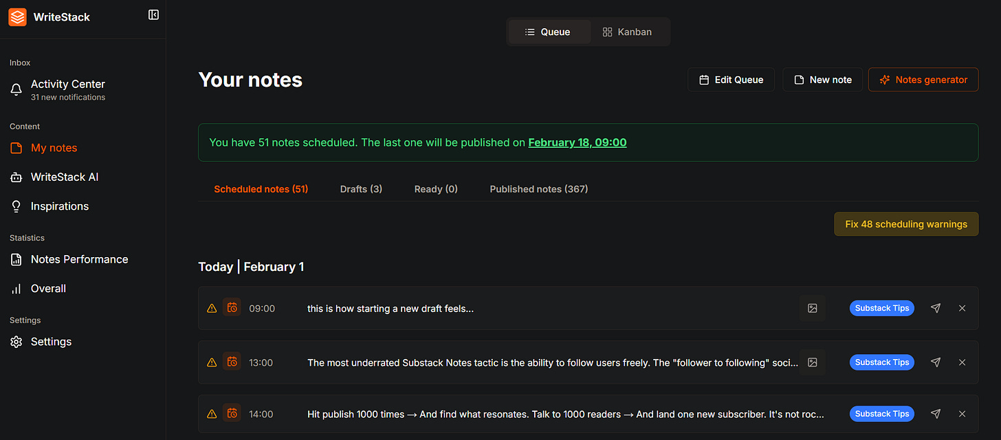The height and width of the screenshot is (440, 1001).
Task: Click the Settings gear icon
Action: point(16,342)
